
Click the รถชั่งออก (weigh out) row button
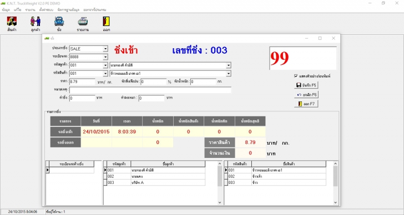[x=65, y=142]
